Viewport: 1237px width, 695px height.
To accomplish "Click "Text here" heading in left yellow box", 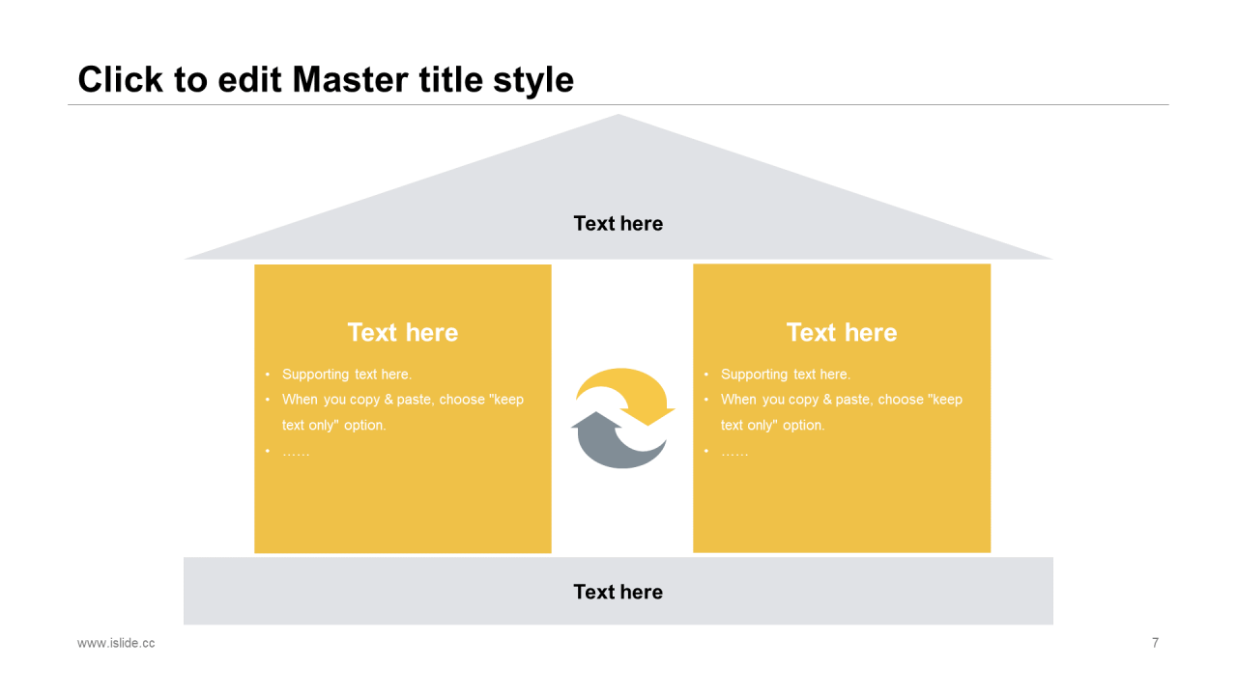I will [403, 332].
